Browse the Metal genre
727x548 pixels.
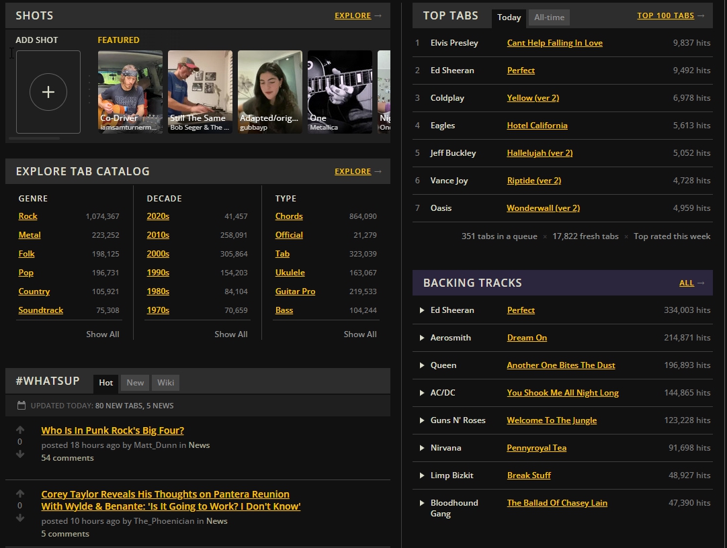(30, 235)
